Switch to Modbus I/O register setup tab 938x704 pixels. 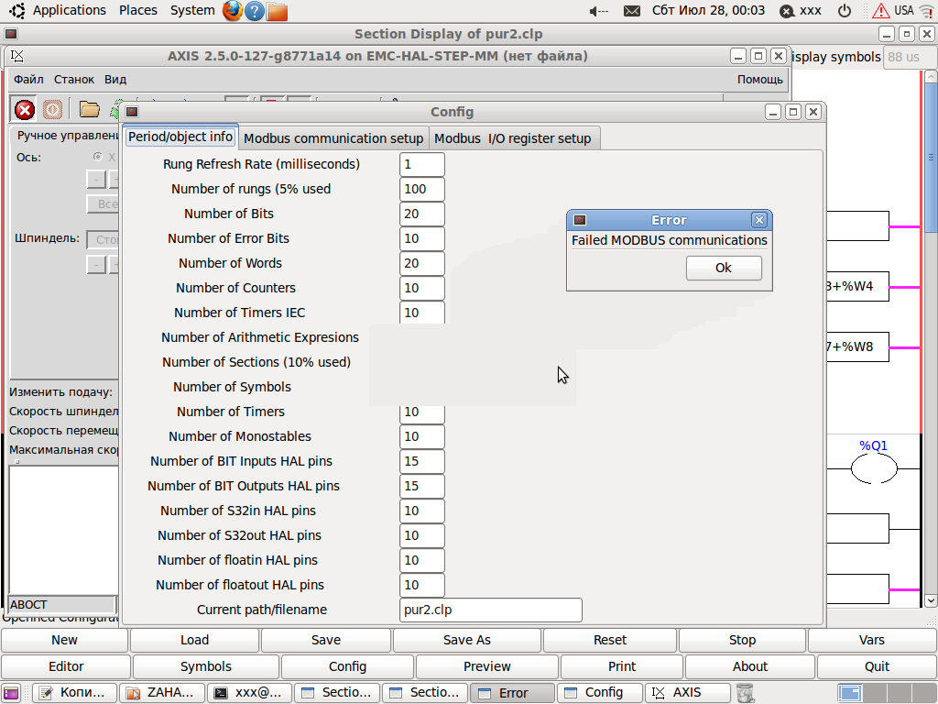tap(513, 138)
